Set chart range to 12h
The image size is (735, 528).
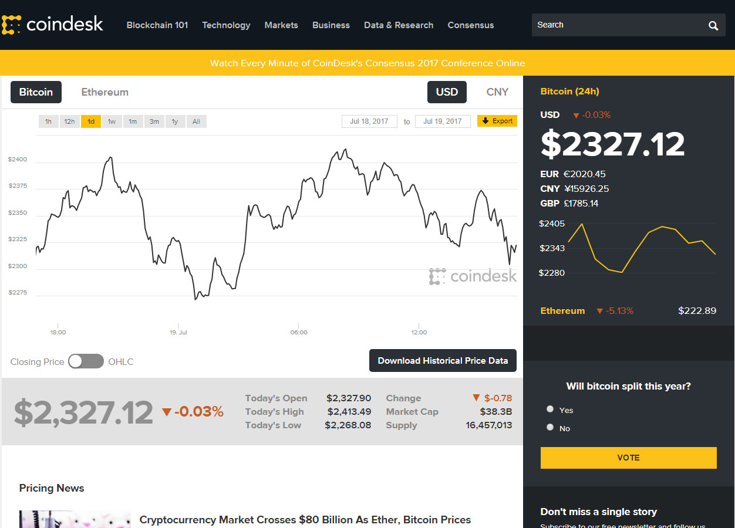[69, 121]
